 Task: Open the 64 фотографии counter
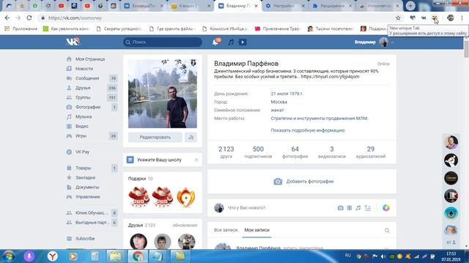pyautogui.click(x=295, y=152)
